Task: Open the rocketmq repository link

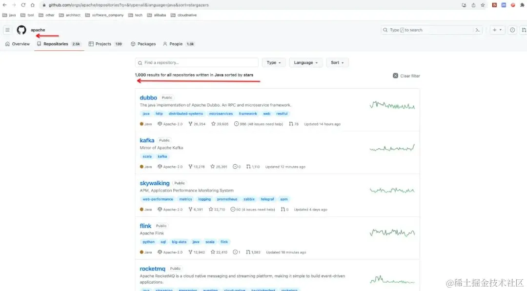Action: (153, 269)
